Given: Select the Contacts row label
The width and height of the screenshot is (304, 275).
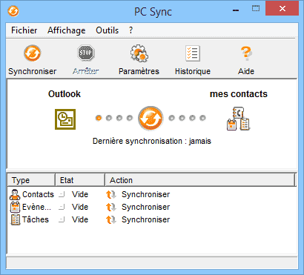Looking at the screenshot, I should tap(38, 194).
